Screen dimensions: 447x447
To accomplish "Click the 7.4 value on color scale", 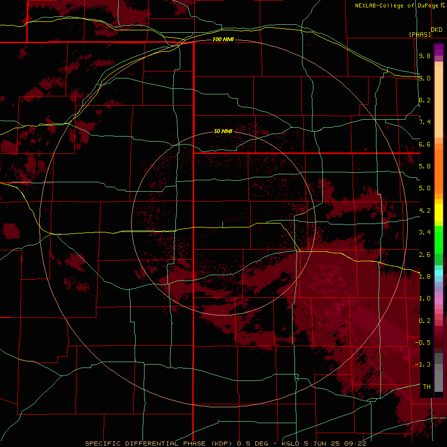I will [x=425, y=122].
